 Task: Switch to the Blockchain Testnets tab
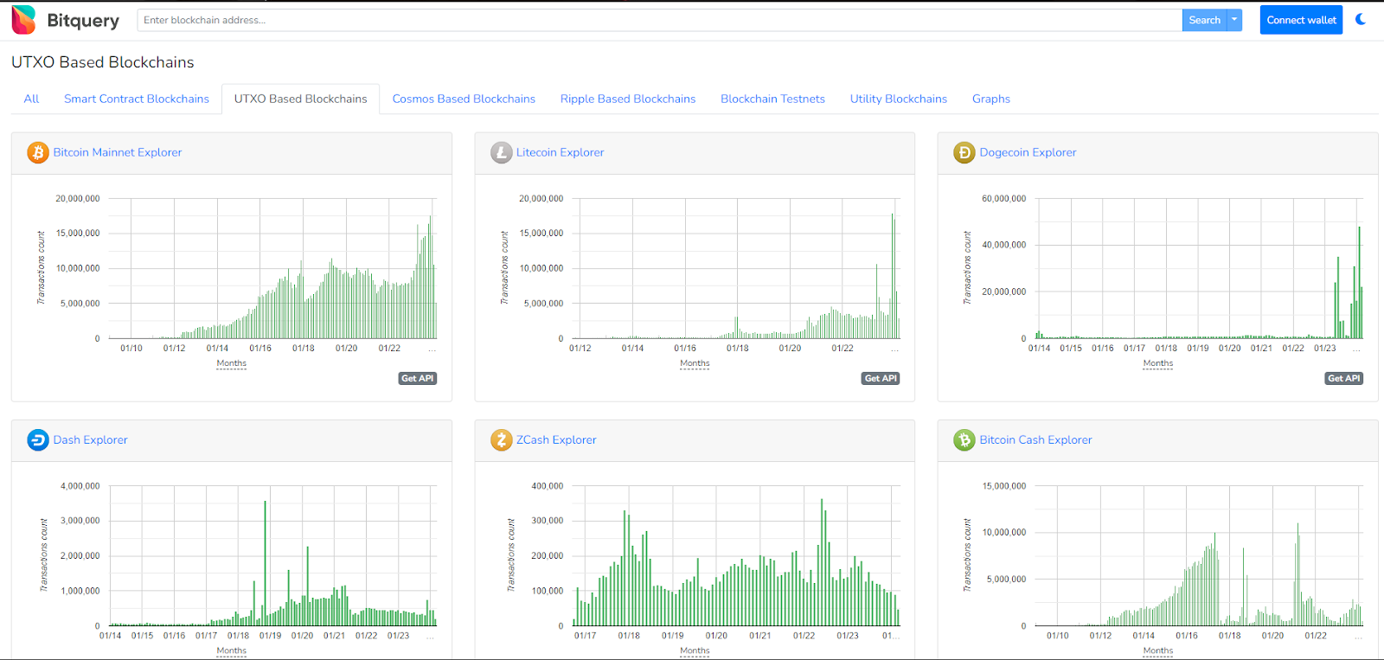coord(772,99)
